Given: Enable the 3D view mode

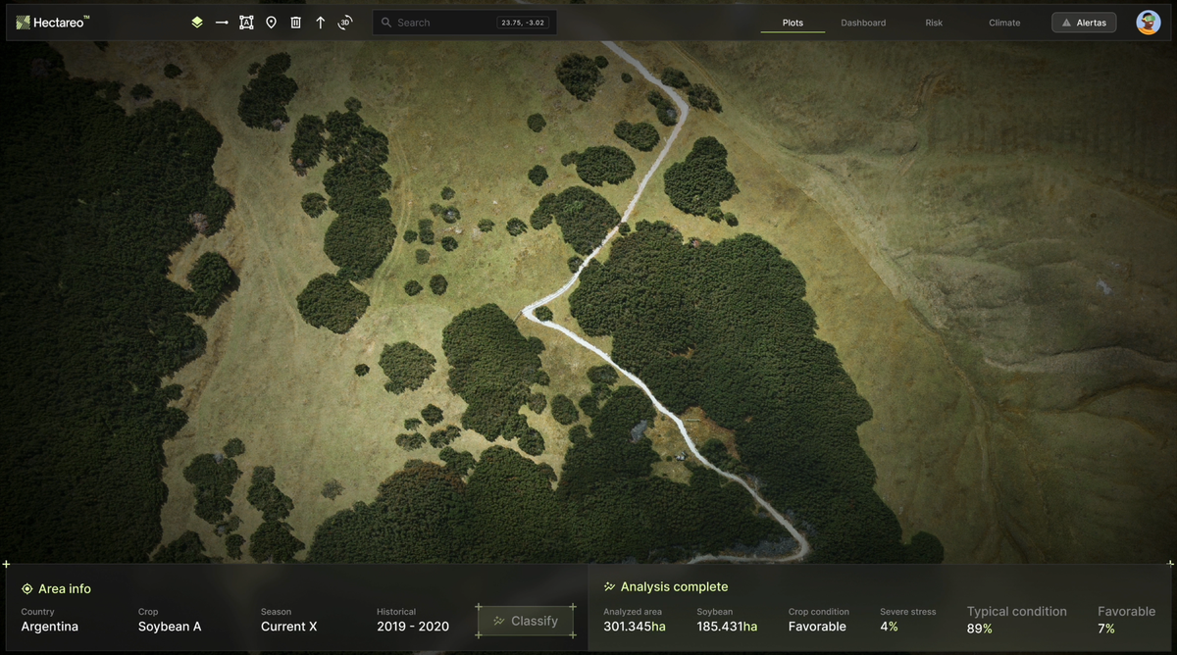Looking at the screenshot, I should [x=344, y=22].
